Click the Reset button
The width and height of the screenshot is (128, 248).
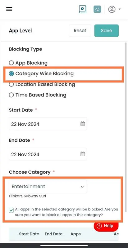[80, 30]
